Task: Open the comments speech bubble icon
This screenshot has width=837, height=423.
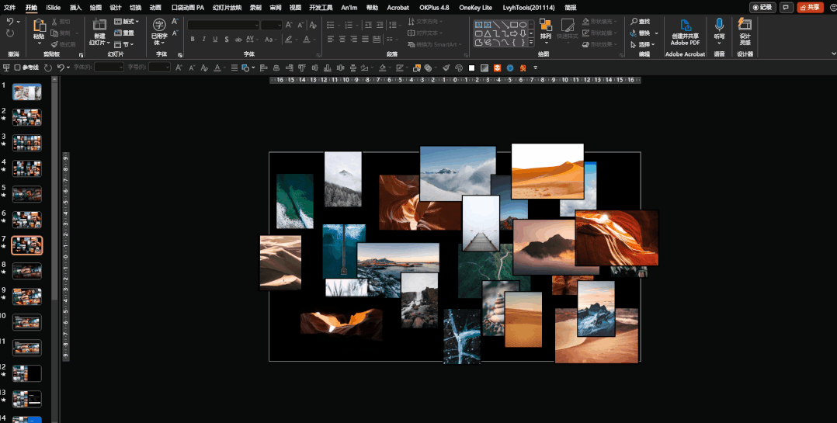Action: pos(787,8)
